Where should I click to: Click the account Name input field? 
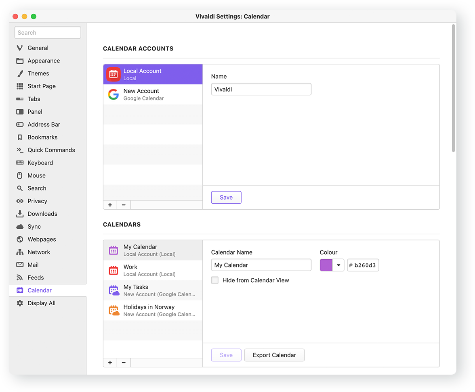tap(261, 89)
